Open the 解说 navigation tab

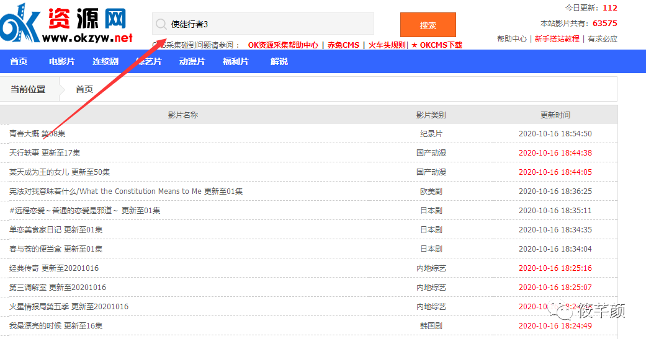[279, 61]
